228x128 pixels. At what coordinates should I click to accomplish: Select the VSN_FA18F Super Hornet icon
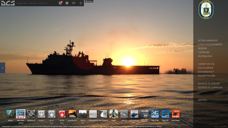tap(176, 114)
